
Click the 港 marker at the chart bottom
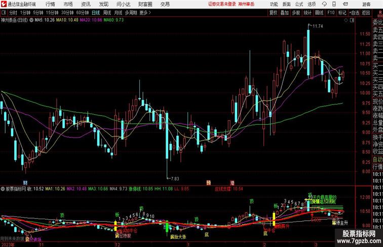233,183
